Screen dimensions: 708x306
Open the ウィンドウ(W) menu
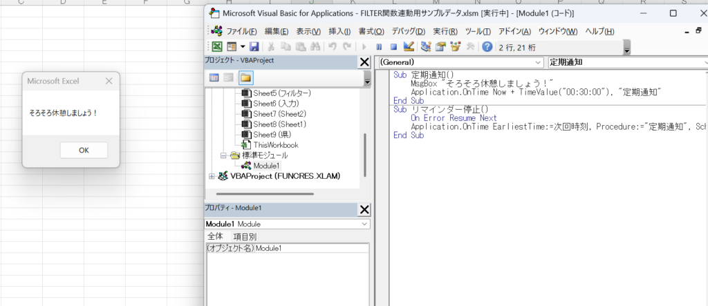[558, 32]
